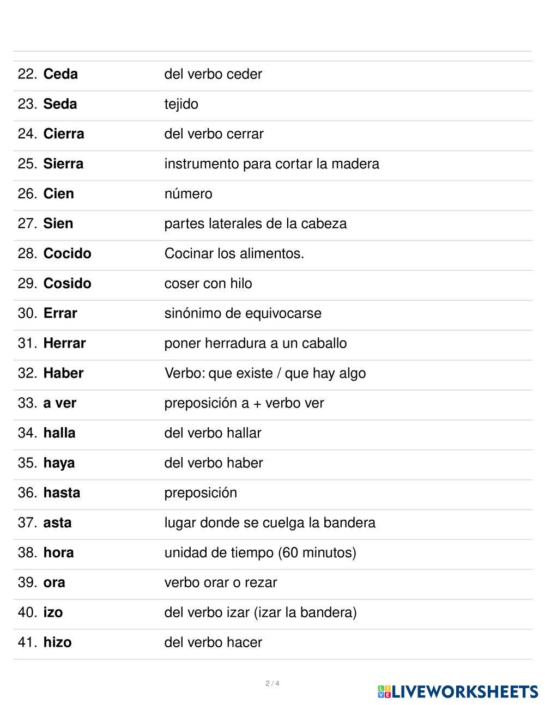
Task: Click 'poner herradura a un caballo' text
Action: (x=256, y=343)
